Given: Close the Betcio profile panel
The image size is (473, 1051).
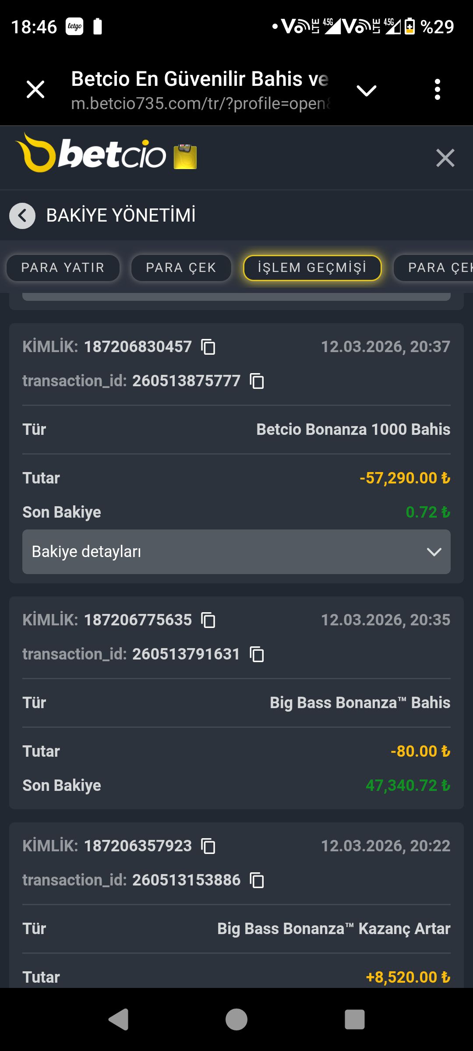Looking at the screenshot, I should coord(445,158).
